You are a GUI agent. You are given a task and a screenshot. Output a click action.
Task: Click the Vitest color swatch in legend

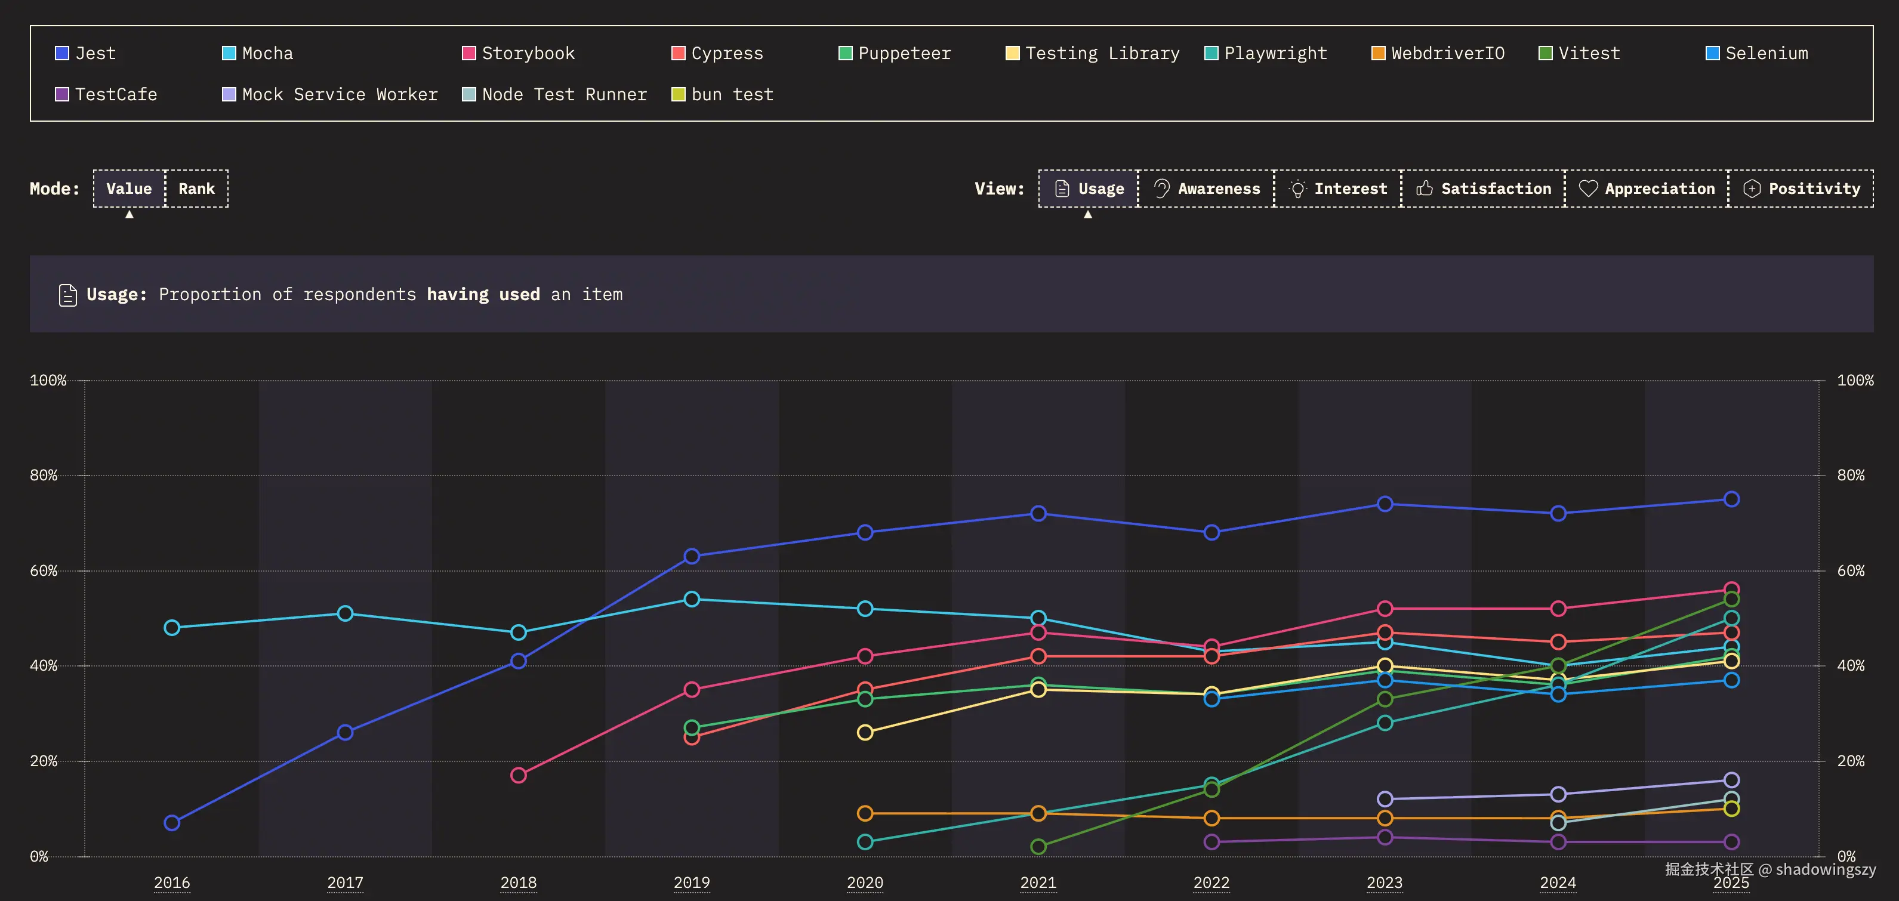click(1546, 53)
